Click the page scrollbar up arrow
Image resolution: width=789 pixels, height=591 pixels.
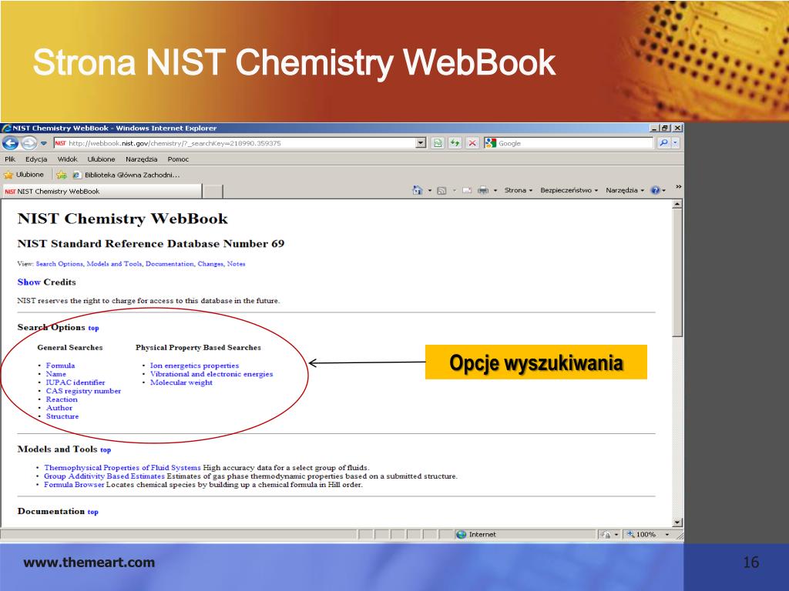click(x=677, y=204)
